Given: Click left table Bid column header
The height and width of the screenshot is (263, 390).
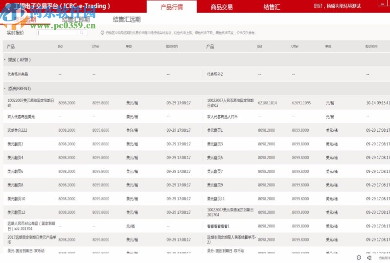Looking at the screenshot, I should coord(60,46).
